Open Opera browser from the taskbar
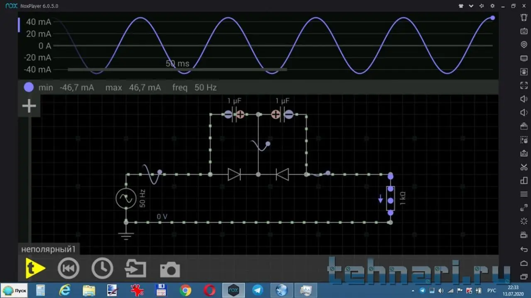 pyautogui.click(x=209, y=291)
